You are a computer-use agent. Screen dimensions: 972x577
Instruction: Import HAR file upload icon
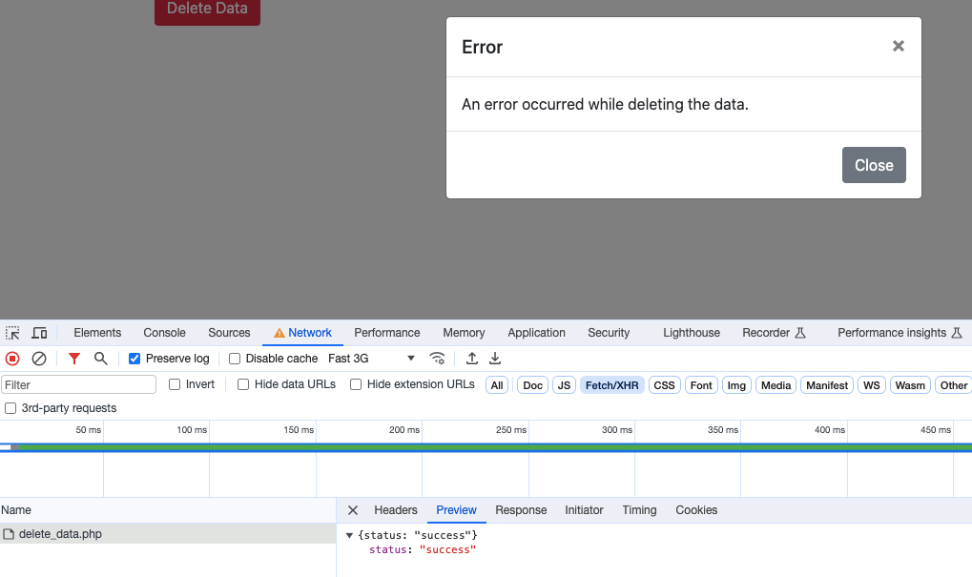472,359
